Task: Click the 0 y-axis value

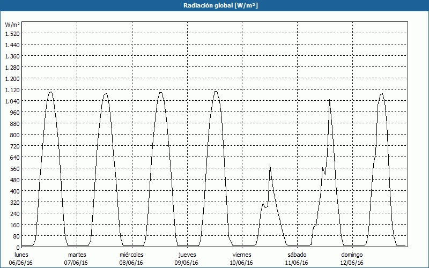Action: tap(18, 248)
